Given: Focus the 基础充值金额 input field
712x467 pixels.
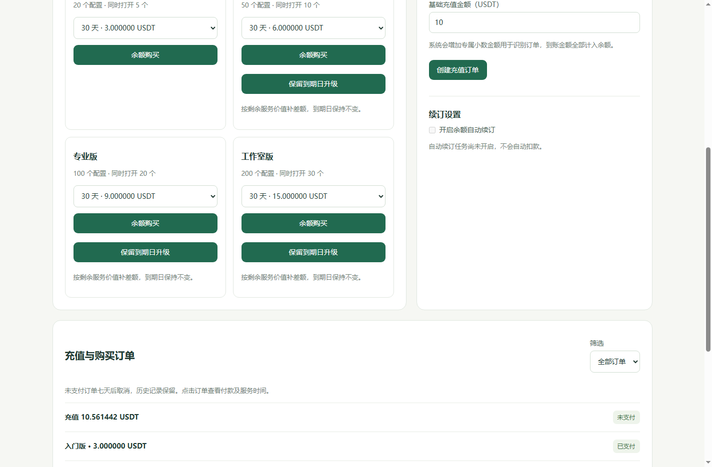Looking at the screenshot, I should (x=534, y=22).
